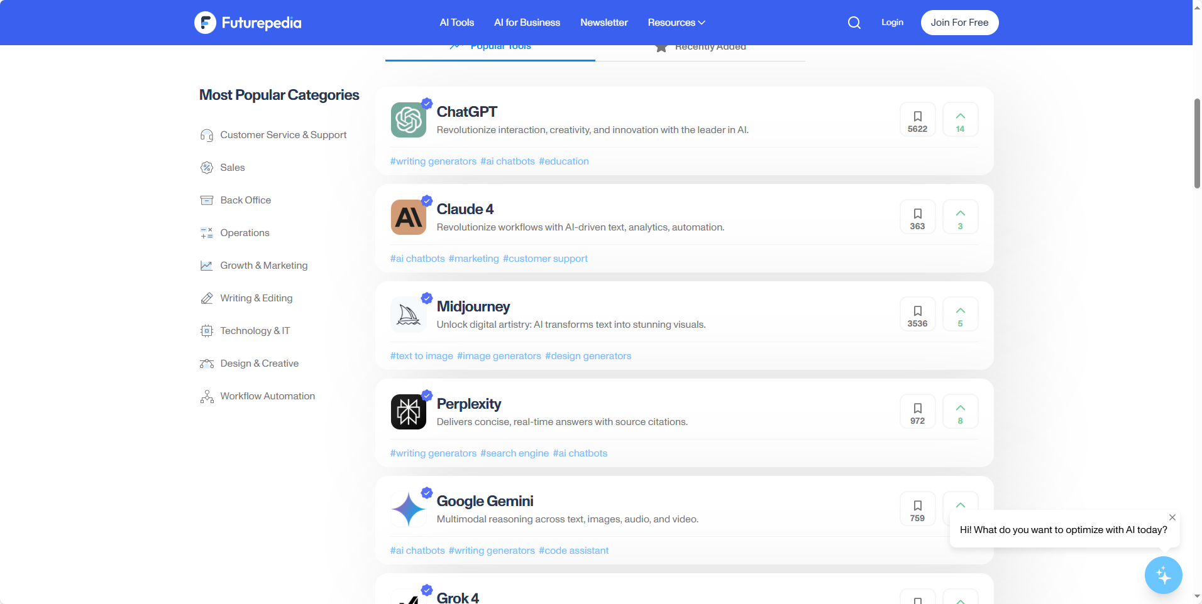Open AI for Business nav item
This screenshot has height=604, width=1202.
pos(527,23)
